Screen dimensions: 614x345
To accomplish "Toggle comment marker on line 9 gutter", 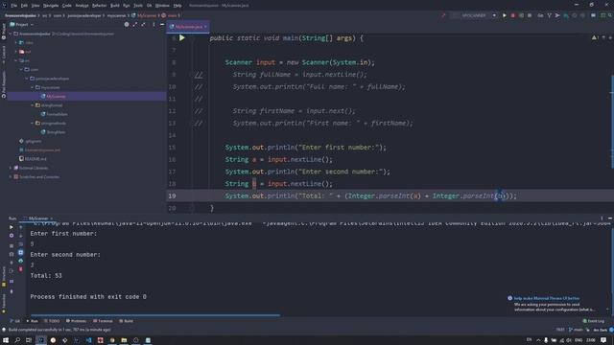I will click(199, 75).
